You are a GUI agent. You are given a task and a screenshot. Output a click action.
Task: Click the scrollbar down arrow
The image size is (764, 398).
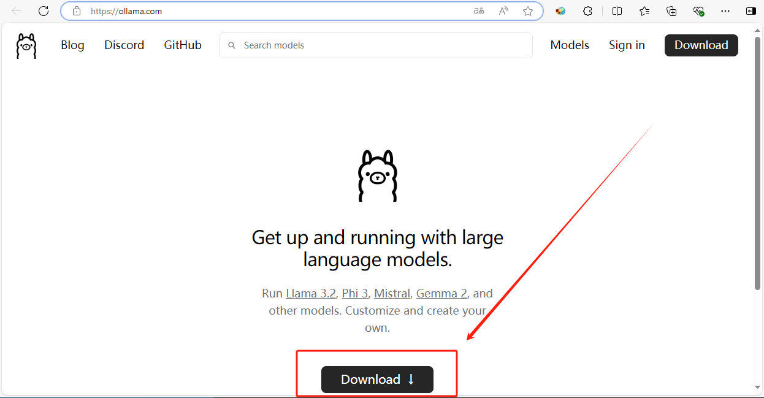pos(757,387)
